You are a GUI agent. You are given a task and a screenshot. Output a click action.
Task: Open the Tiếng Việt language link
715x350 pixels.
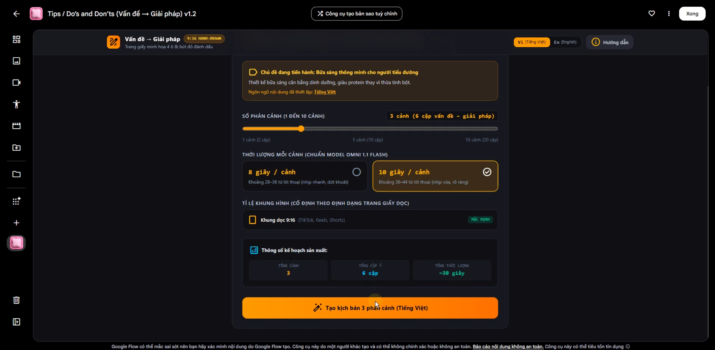coord(325,92)
